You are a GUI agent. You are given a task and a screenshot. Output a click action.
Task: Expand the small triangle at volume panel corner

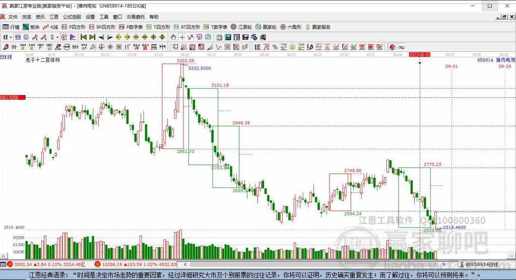(4, 256)
